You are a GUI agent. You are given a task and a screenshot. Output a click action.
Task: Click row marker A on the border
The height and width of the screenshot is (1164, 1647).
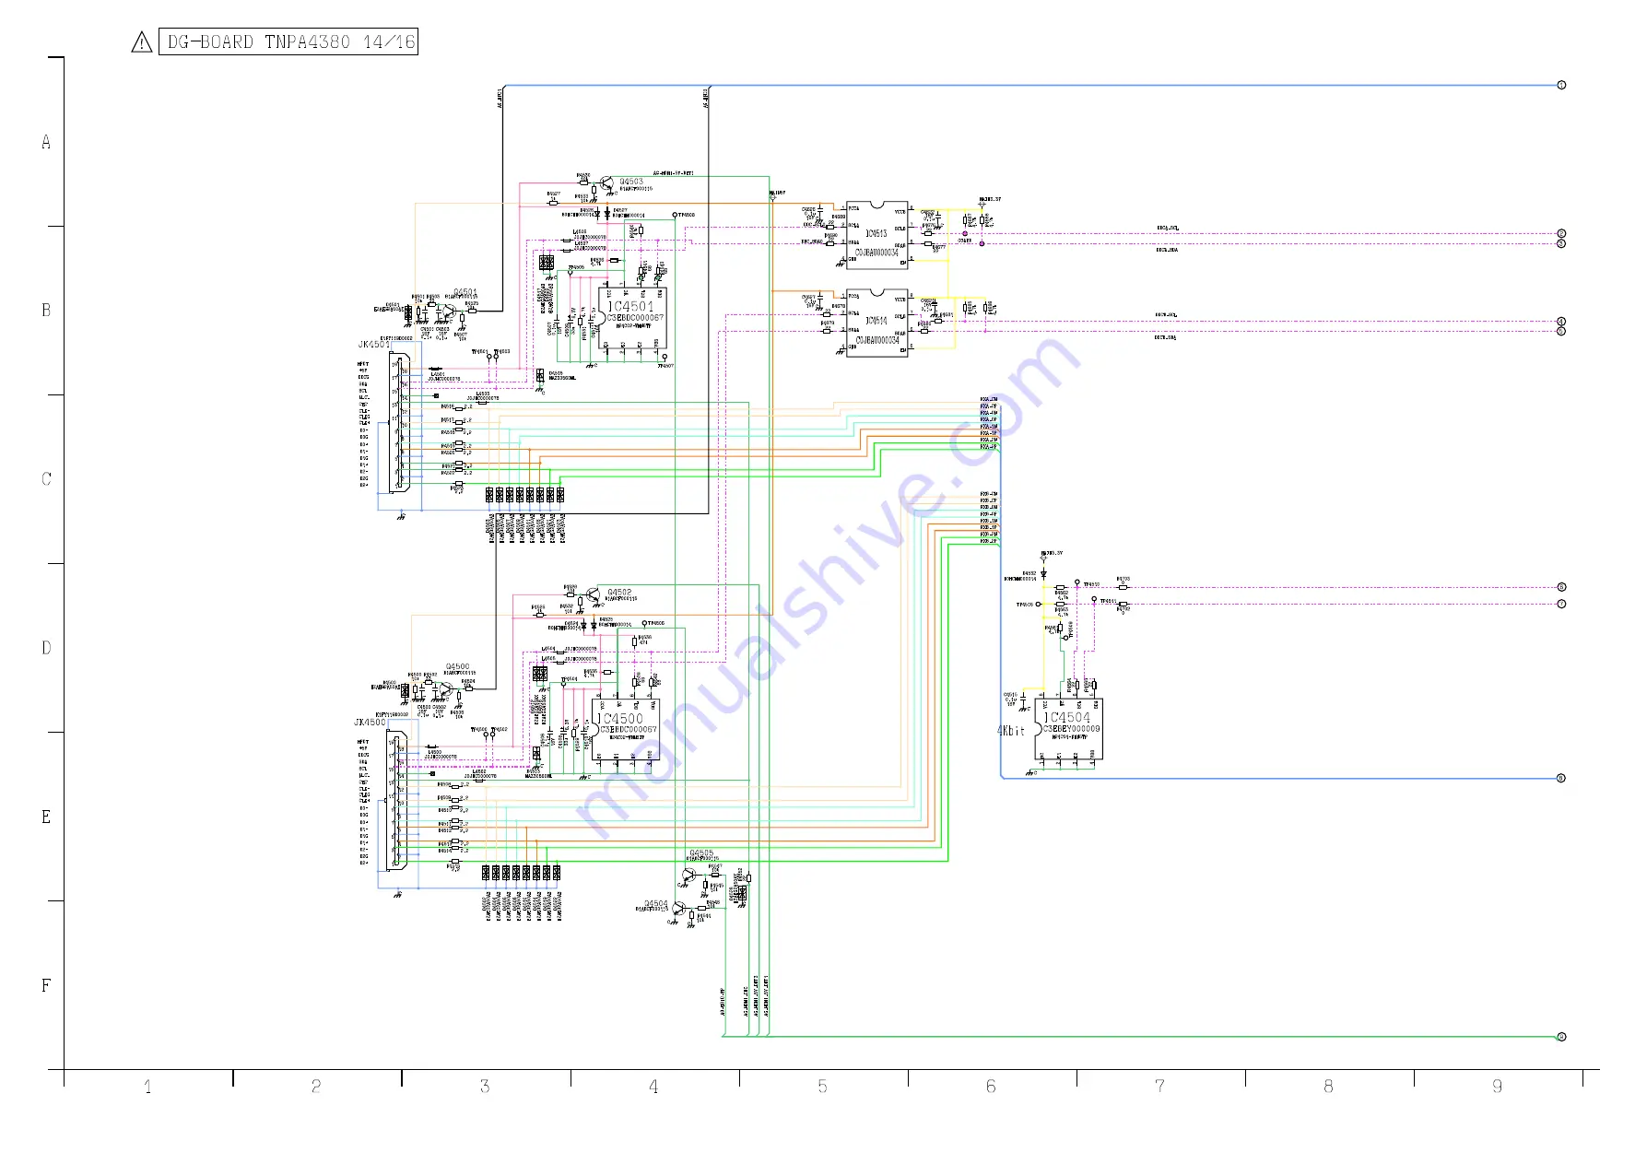coord(46,142)
